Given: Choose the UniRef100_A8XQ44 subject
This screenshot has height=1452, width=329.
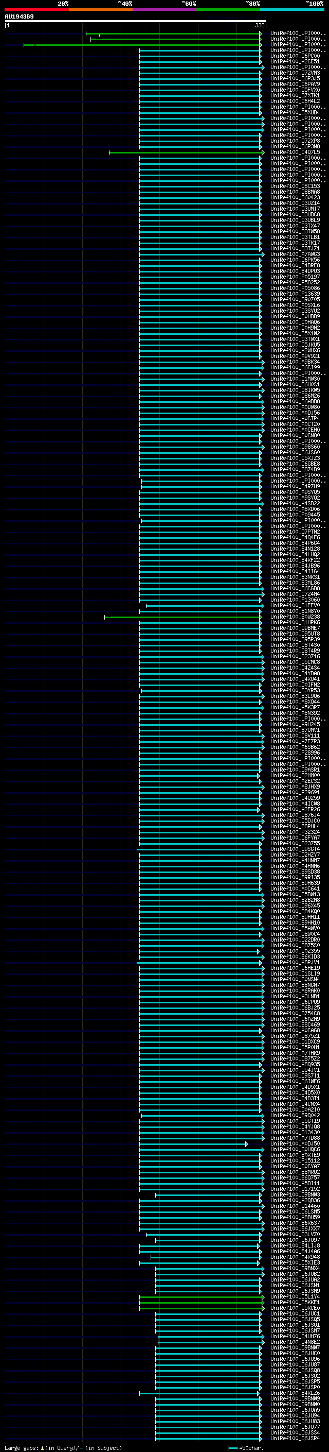Looking at the screenshot, I should point(295,702).
